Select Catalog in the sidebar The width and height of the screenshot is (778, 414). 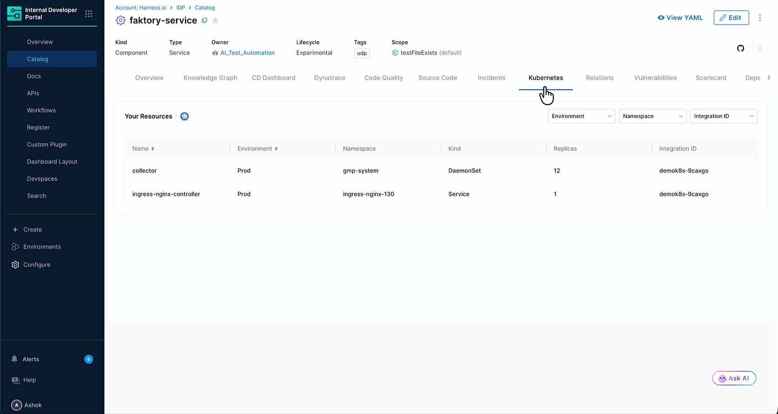[x=52, y=59]
